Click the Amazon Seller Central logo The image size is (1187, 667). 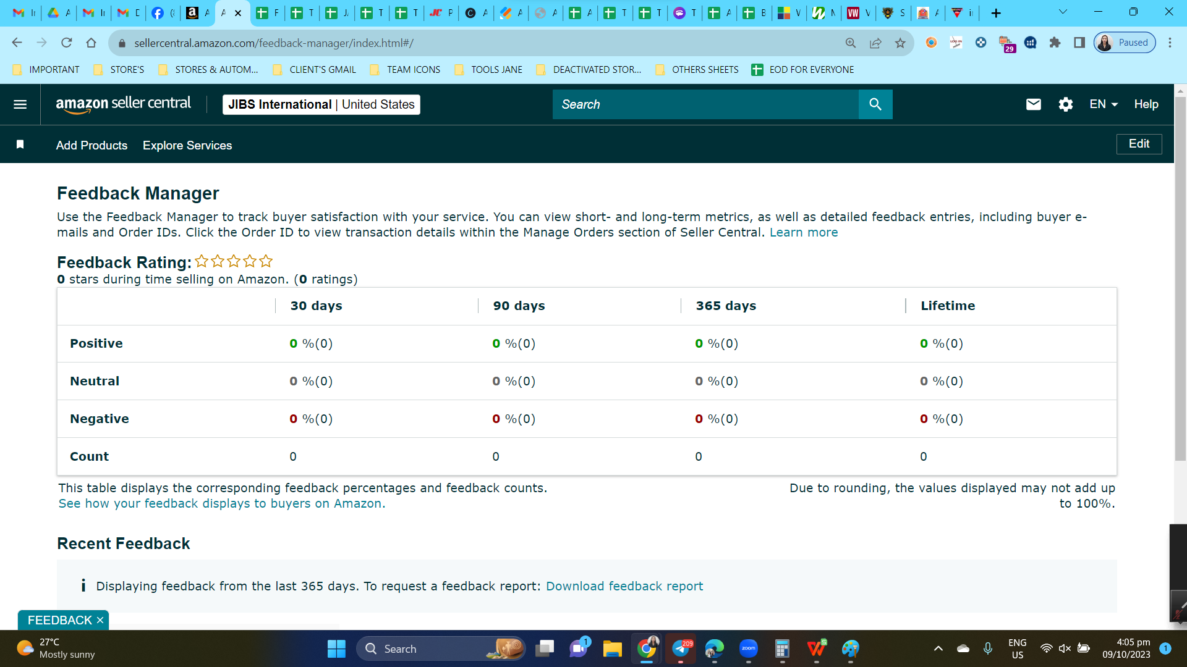click(123, 104)
